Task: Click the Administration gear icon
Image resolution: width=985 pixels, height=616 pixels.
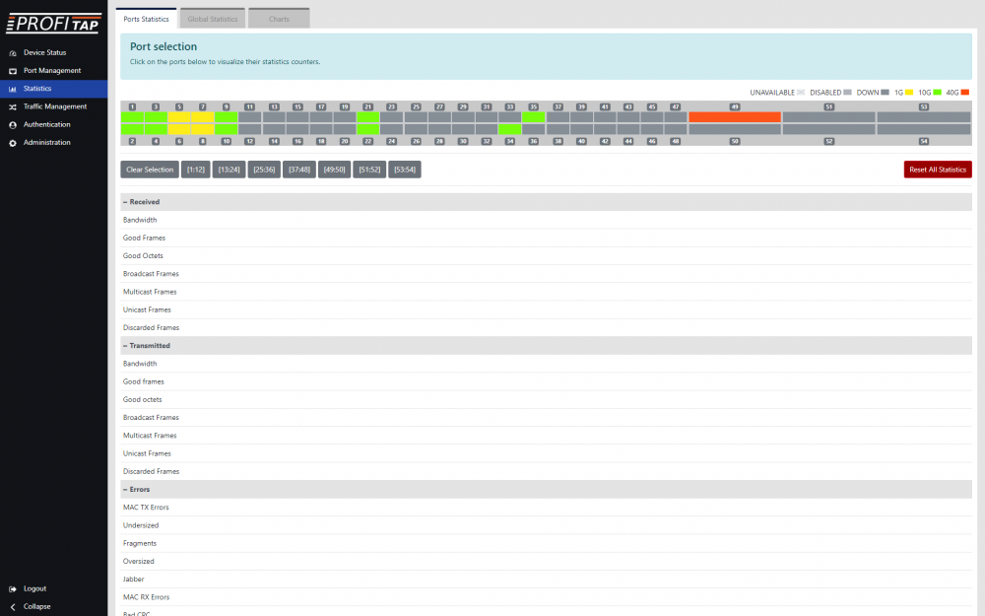Action: (x=12, y=143)
